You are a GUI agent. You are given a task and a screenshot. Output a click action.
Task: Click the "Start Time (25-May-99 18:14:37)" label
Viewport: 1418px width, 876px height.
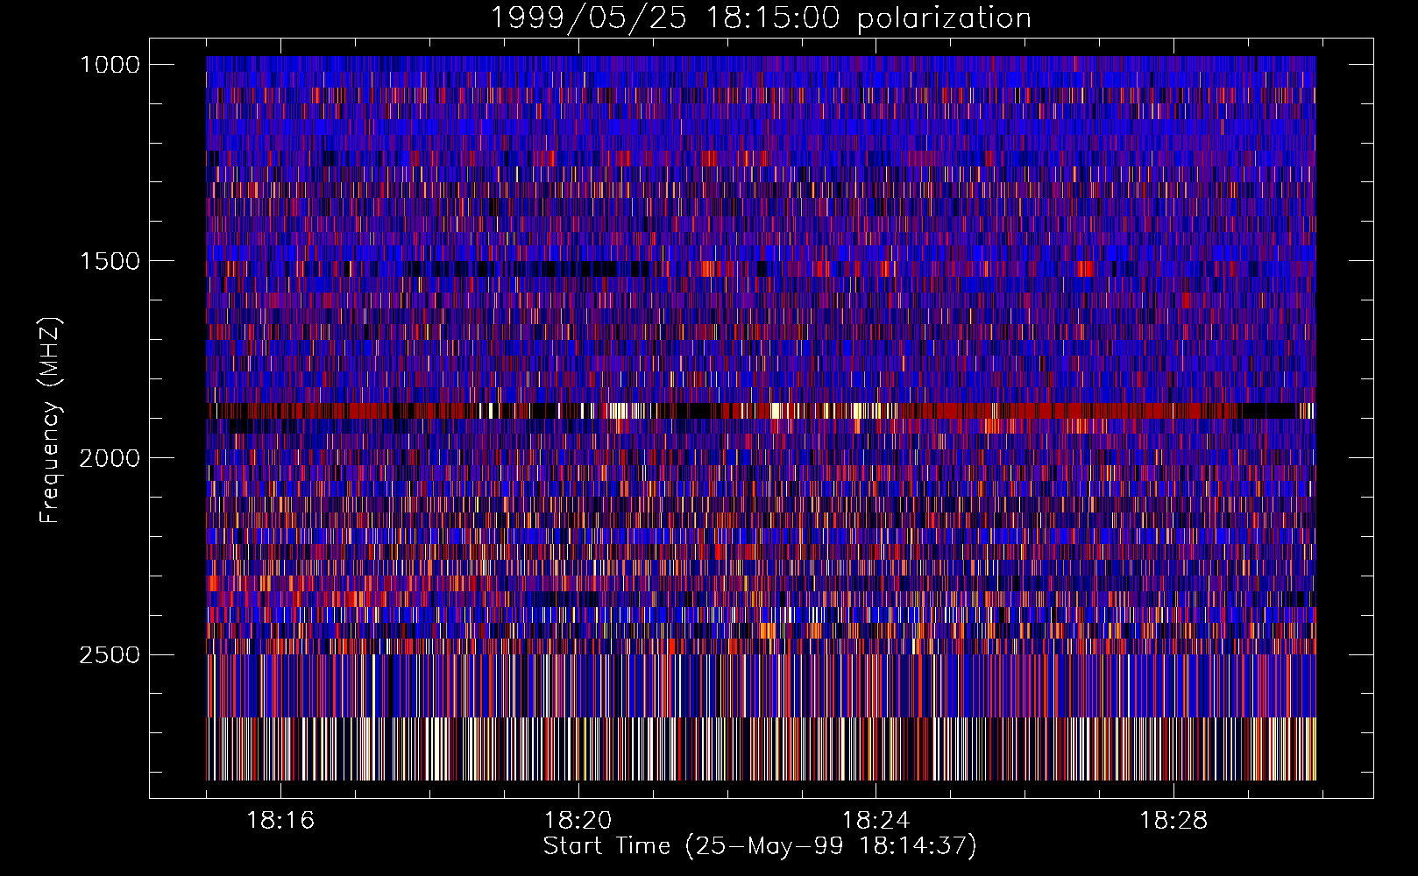[760, 846]
